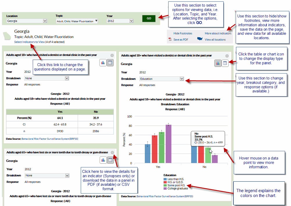This screenshot has width=291, height=206.
Task: Open the Location dropdown showing Georgia
Action: (x=27, y=21)
